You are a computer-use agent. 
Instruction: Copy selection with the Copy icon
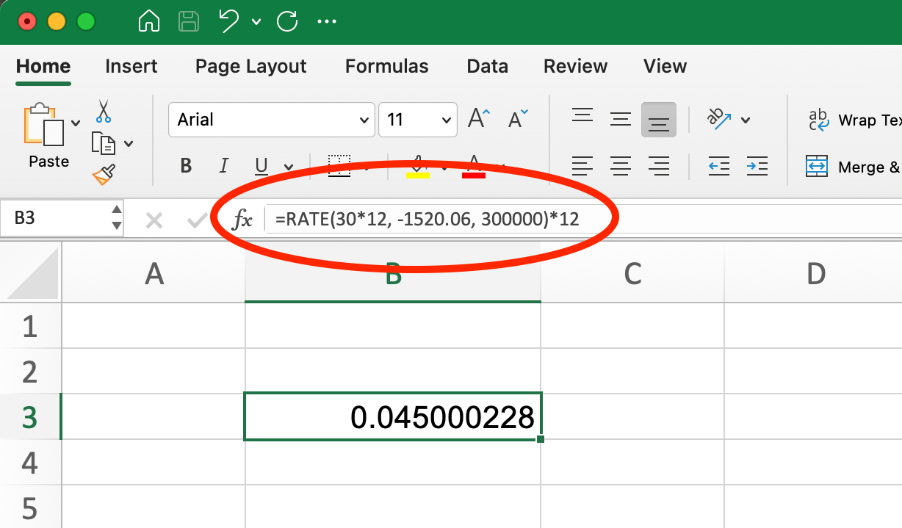[103, 143]
